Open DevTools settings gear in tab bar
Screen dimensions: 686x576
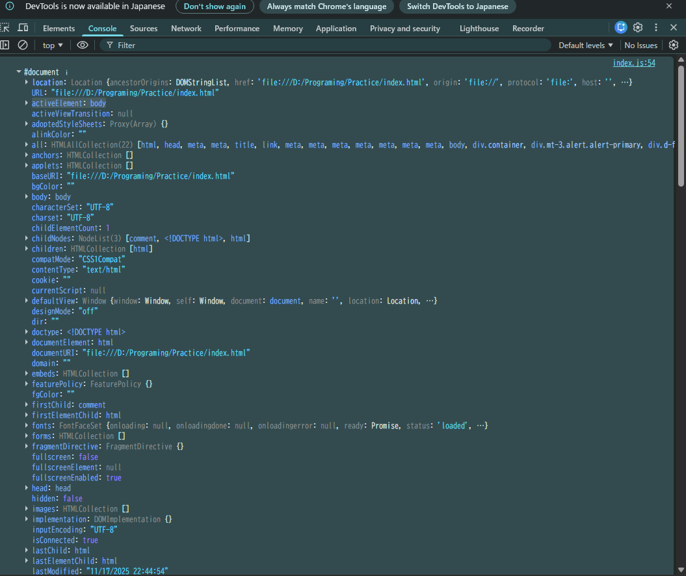tap(638, 27)
